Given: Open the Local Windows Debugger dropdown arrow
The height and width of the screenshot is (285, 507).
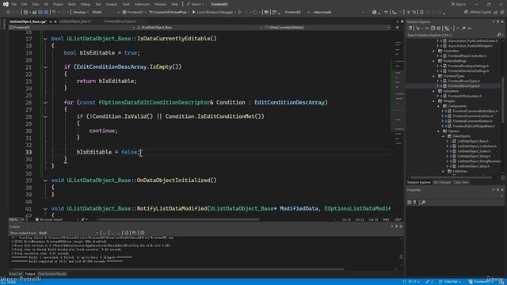Looking at the screenshot, I should coord(235,13).
